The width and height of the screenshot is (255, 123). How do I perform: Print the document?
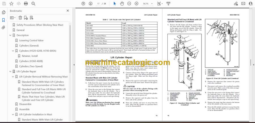point(26,4)
